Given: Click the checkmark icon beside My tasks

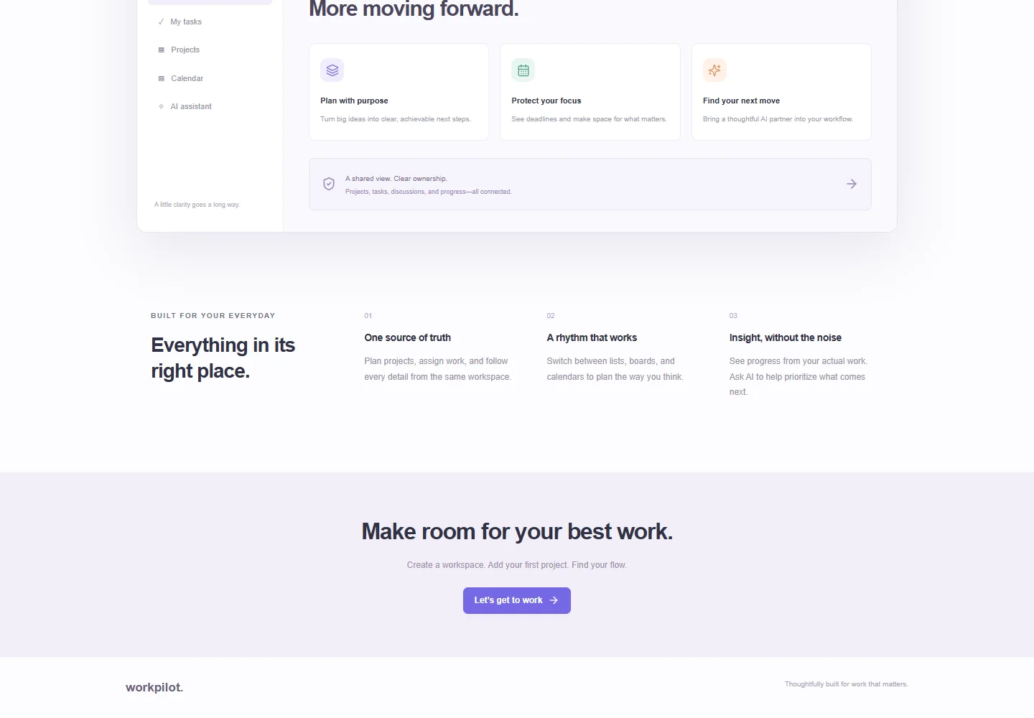Looking at the screenshot, I should (x=161, y=22).
